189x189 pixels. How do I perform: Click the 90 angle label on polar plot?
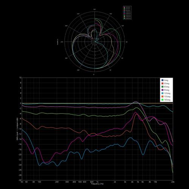pyautogui.click(x=127, y=42)
